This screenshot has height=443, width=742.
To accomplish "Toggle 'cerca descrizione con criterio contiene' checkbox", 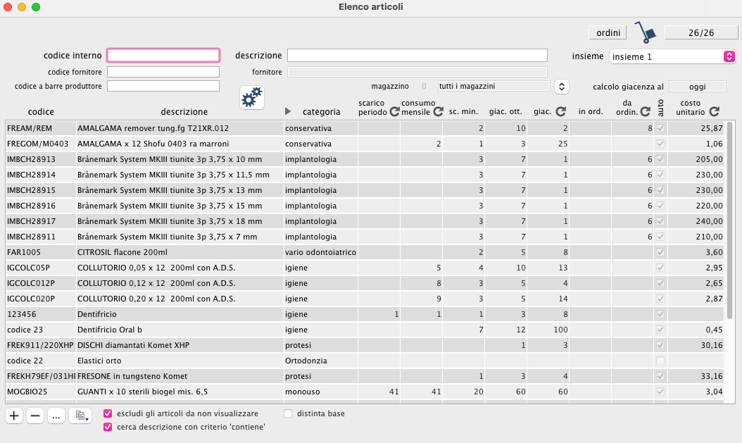I will (x=108, y=427).
